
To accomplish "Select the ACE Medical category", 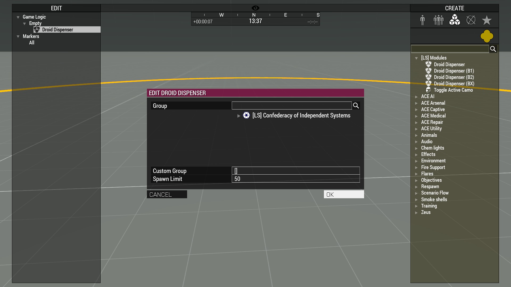I will [x=433, y=116].
